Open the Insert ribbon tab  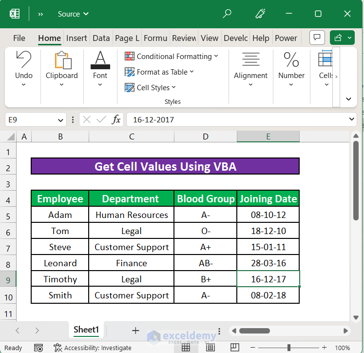point(77,38)
